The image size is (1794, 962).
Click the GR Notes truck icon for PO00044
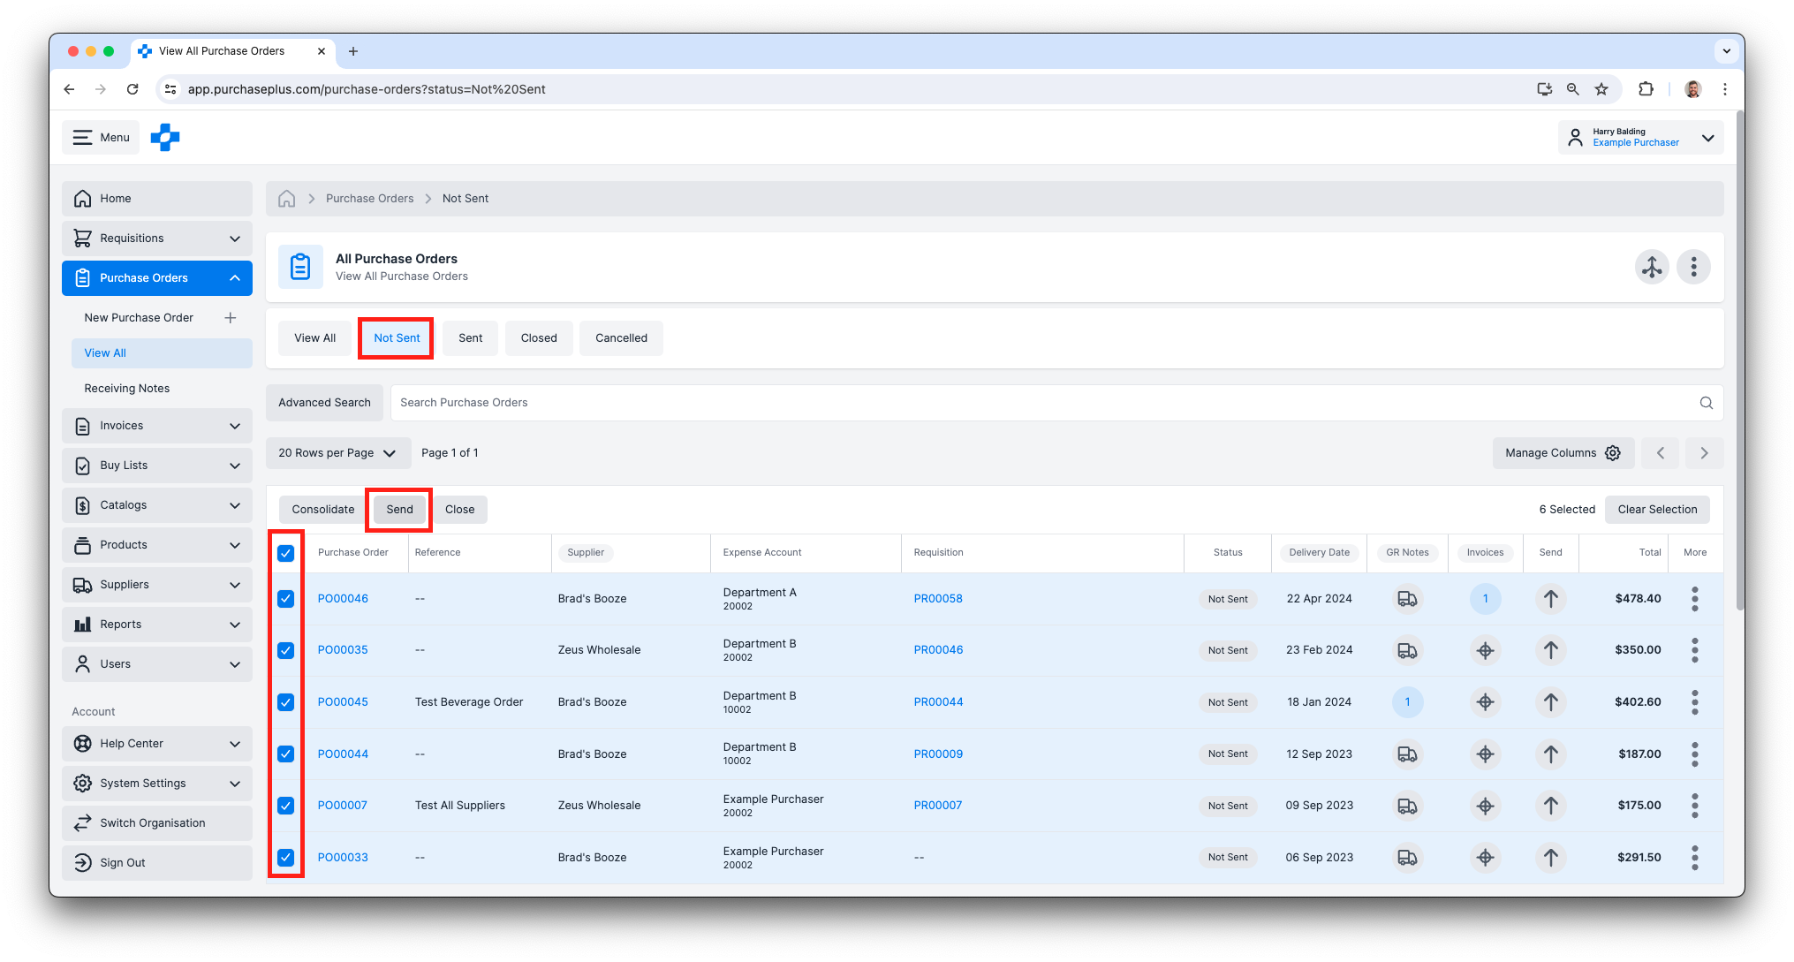tap(1407, 754)
